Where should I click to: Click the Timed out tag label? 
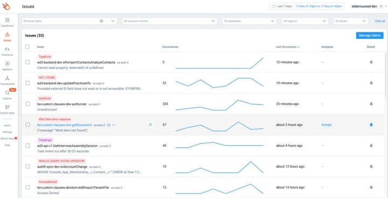point(45,140)
